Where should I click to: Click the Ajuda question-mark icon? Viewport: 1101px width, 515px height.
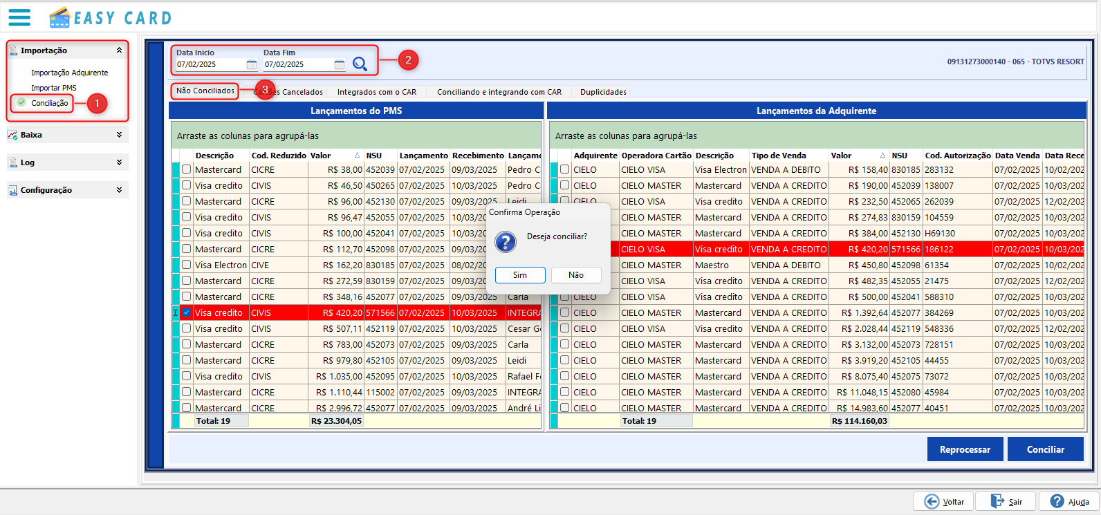pos(1057,501)
